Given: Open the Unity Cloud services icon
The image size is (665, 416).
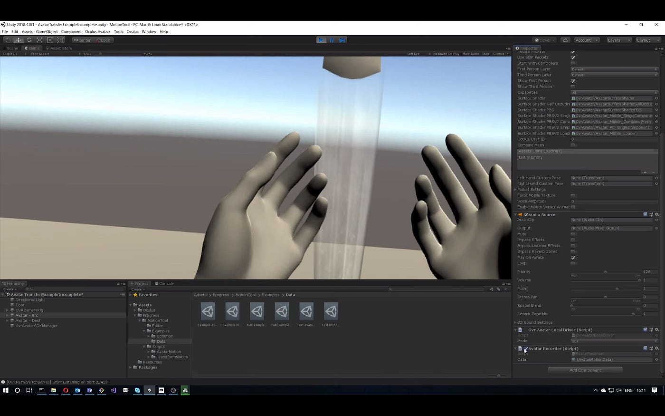Looking at the screenshot, I should pyautogui.click(x=565, y=40).
